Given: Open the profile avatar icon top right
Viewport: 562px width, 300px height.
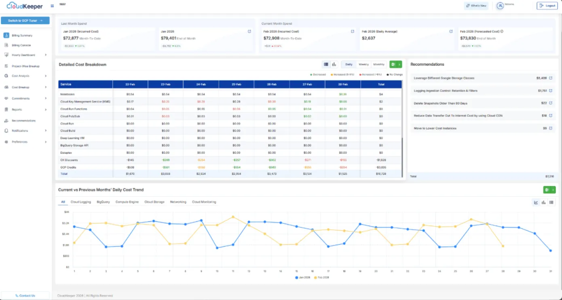Looking at the screenshot, I should 499,5.
